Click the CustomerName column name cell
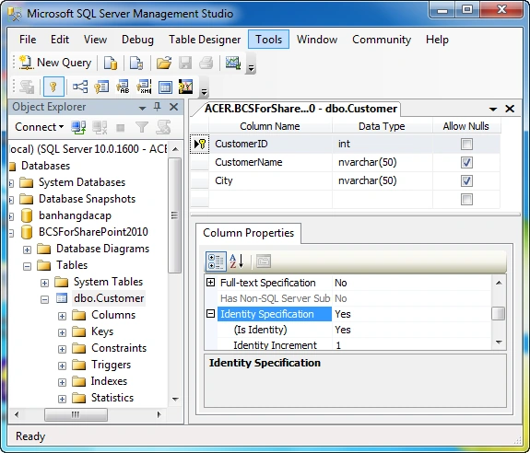The height and width of the screenshot is (453, 530). [270, 162]
